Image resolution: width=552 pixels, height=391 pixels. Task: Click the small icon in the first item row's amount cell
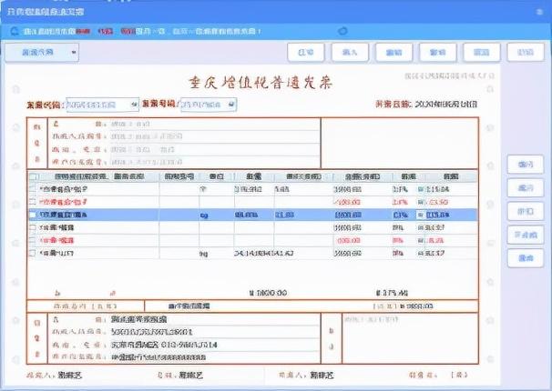pyautogui.click(x=421, y=188)
